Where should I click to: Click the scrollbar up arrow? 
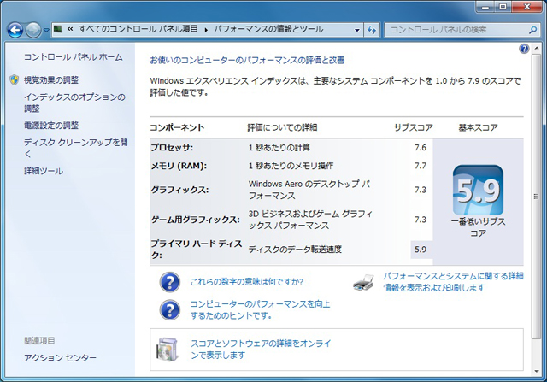[537, 49]
